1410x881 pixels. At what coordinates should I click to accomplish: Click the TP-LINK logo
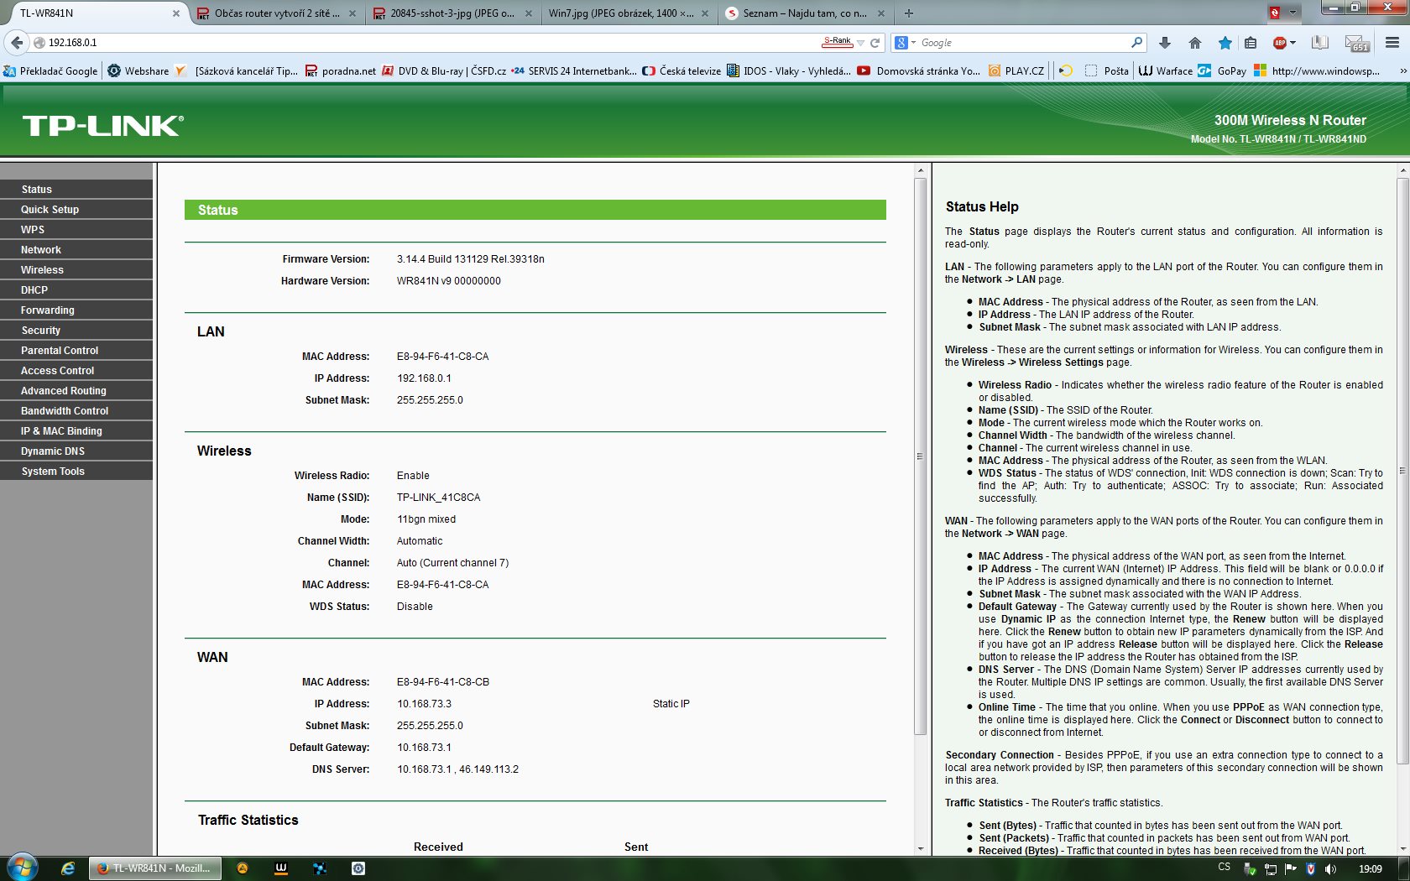(x=103, y=126)
